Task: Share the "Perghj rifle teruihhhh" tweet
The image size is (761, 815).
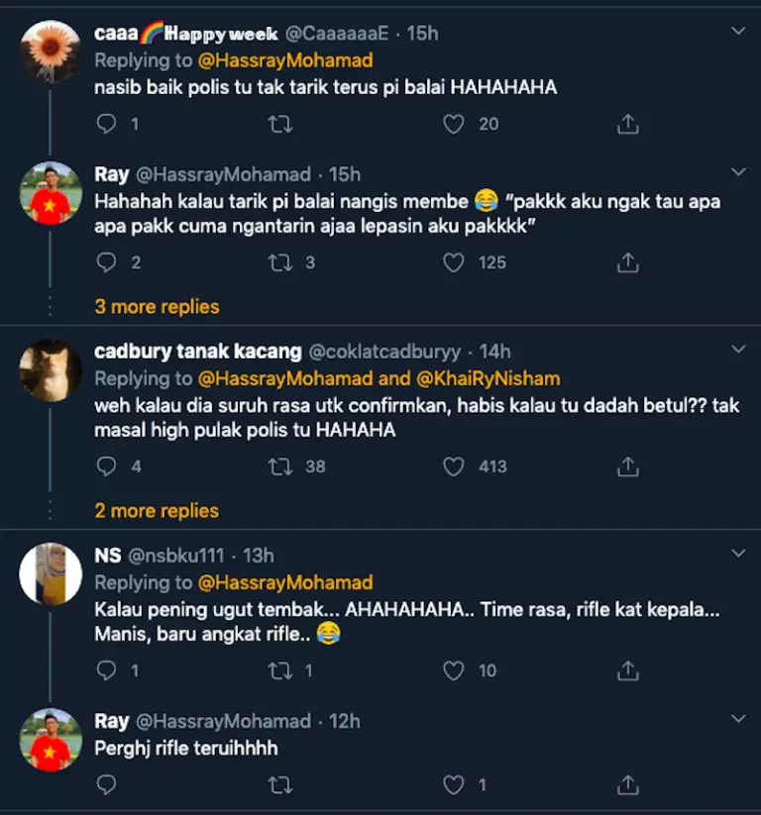Action: click(x=627, y=782)
